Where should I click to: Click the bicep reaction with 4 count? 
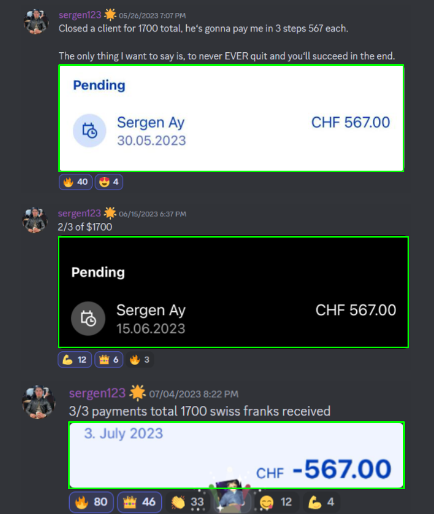pos(321,502)
